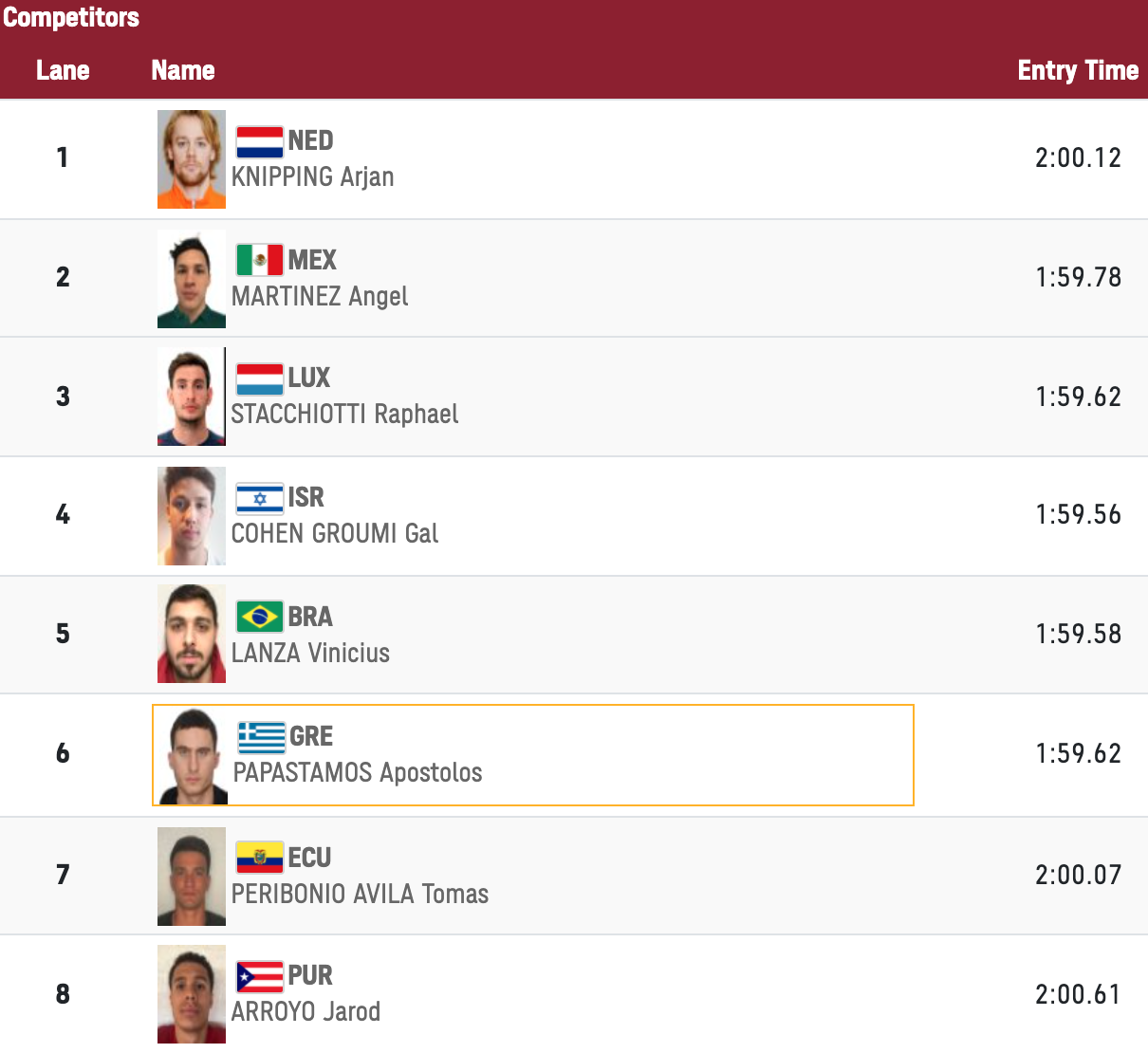Click the Lane column header
Screen dimensions: 1148x1053
(63, 70)
